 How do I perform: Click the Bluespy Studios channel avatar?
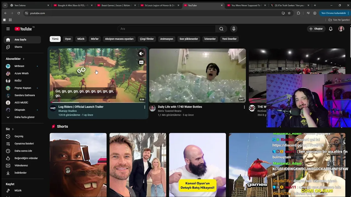point(53,108)
